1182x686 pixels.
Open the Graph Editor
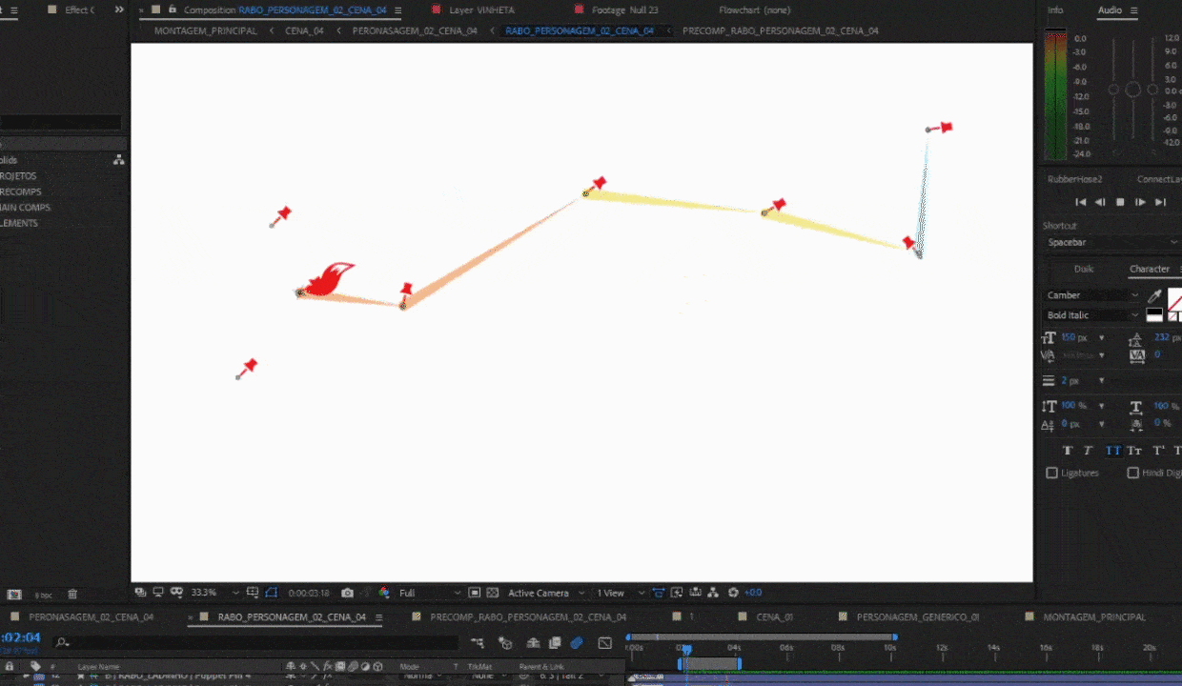pos(604,643)
